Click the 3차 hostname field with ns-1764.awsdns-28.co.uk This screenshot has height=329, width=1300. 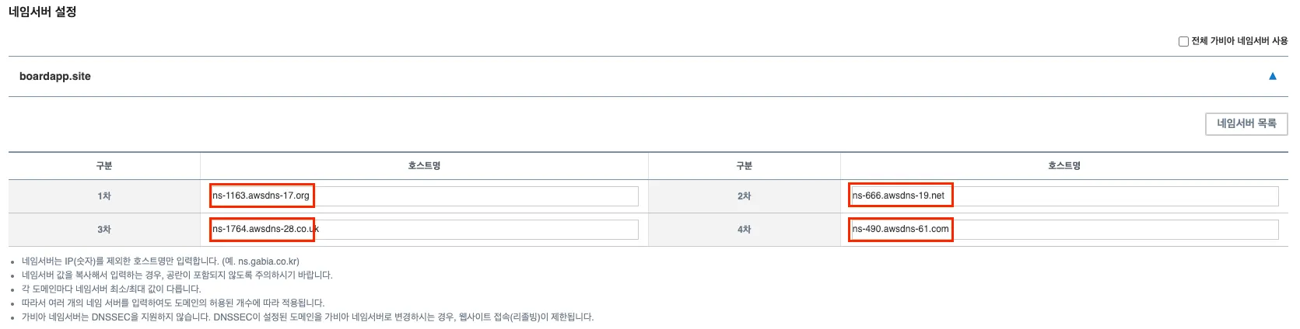[x=424, y=229]
